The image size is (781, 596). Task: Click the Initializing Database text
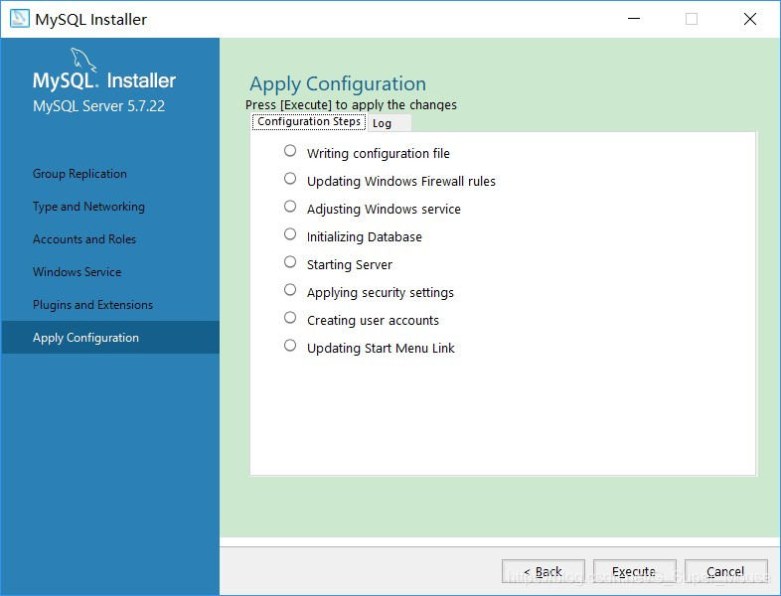[365, 237]
